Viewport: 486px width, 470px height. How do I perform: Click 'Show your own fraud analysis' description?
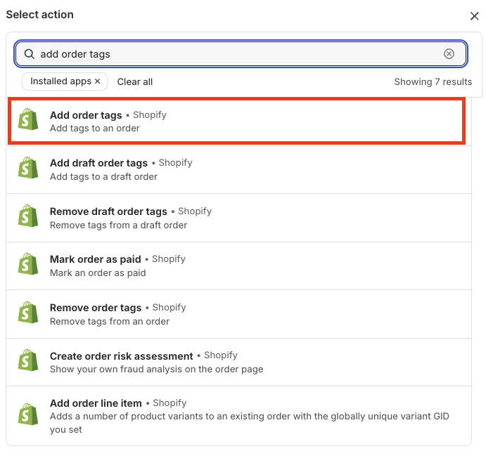(156, 369)
